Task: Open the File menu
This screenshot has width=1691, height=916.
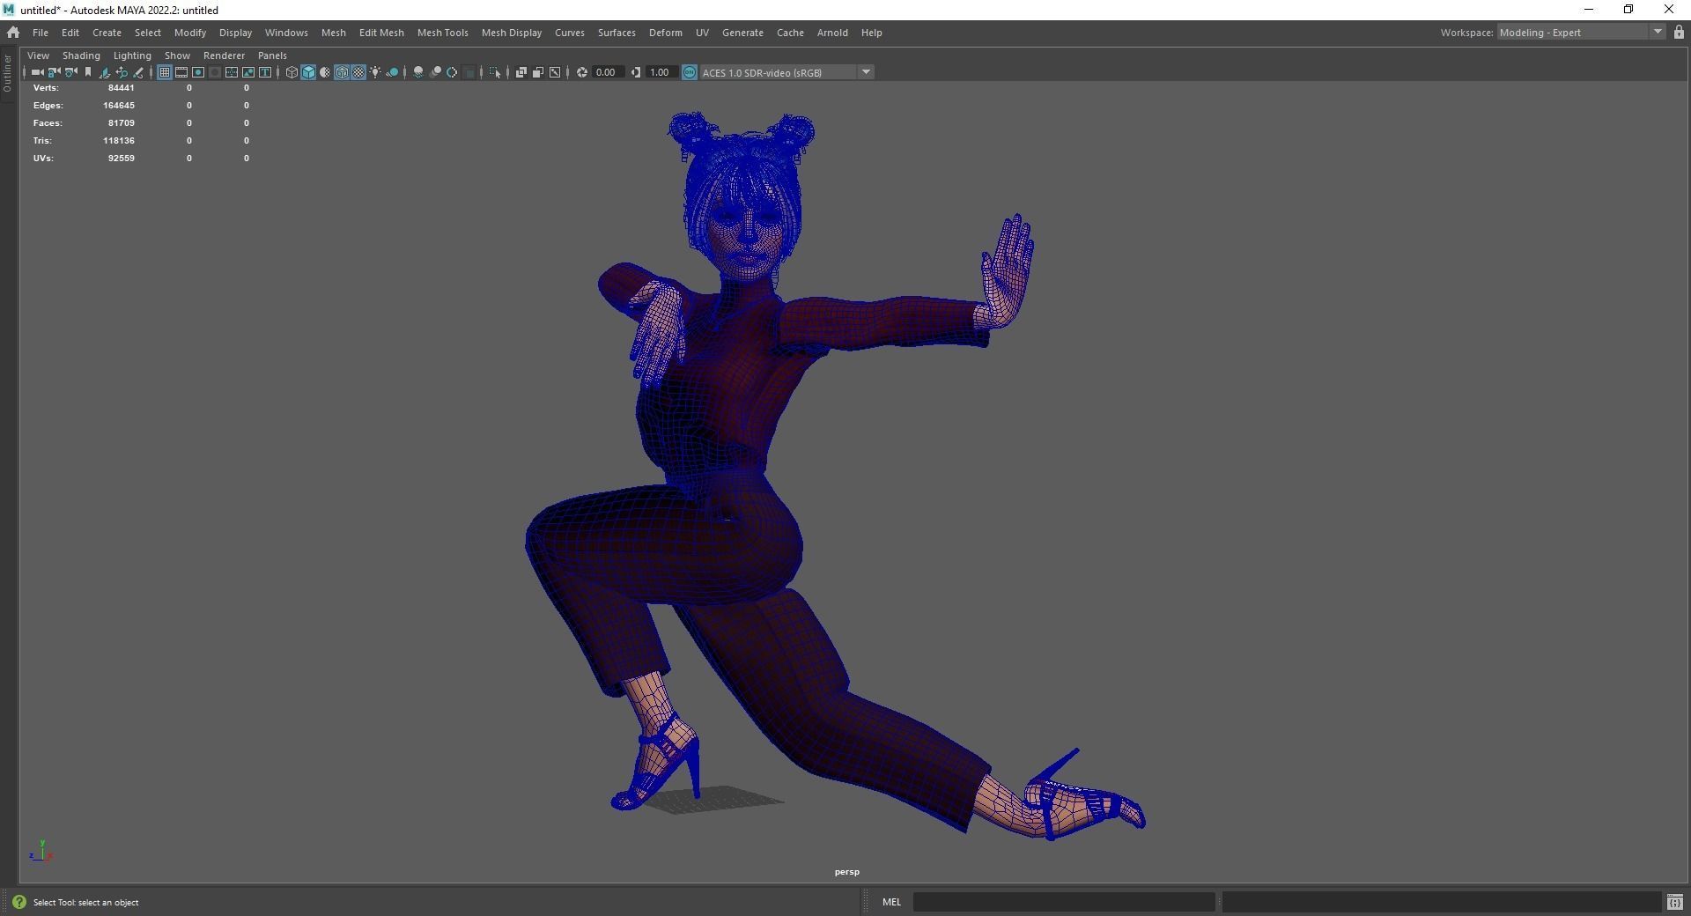Action: (41, 33)
